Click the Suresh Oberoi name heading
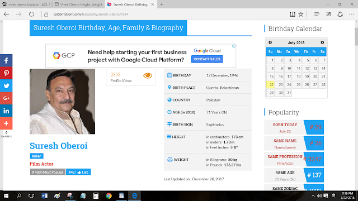Screen dimensions: 358x201 58,146
